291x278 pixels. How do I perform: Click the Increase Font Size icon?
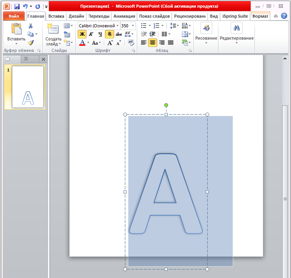pyautogui.click(x=110, y=43)
